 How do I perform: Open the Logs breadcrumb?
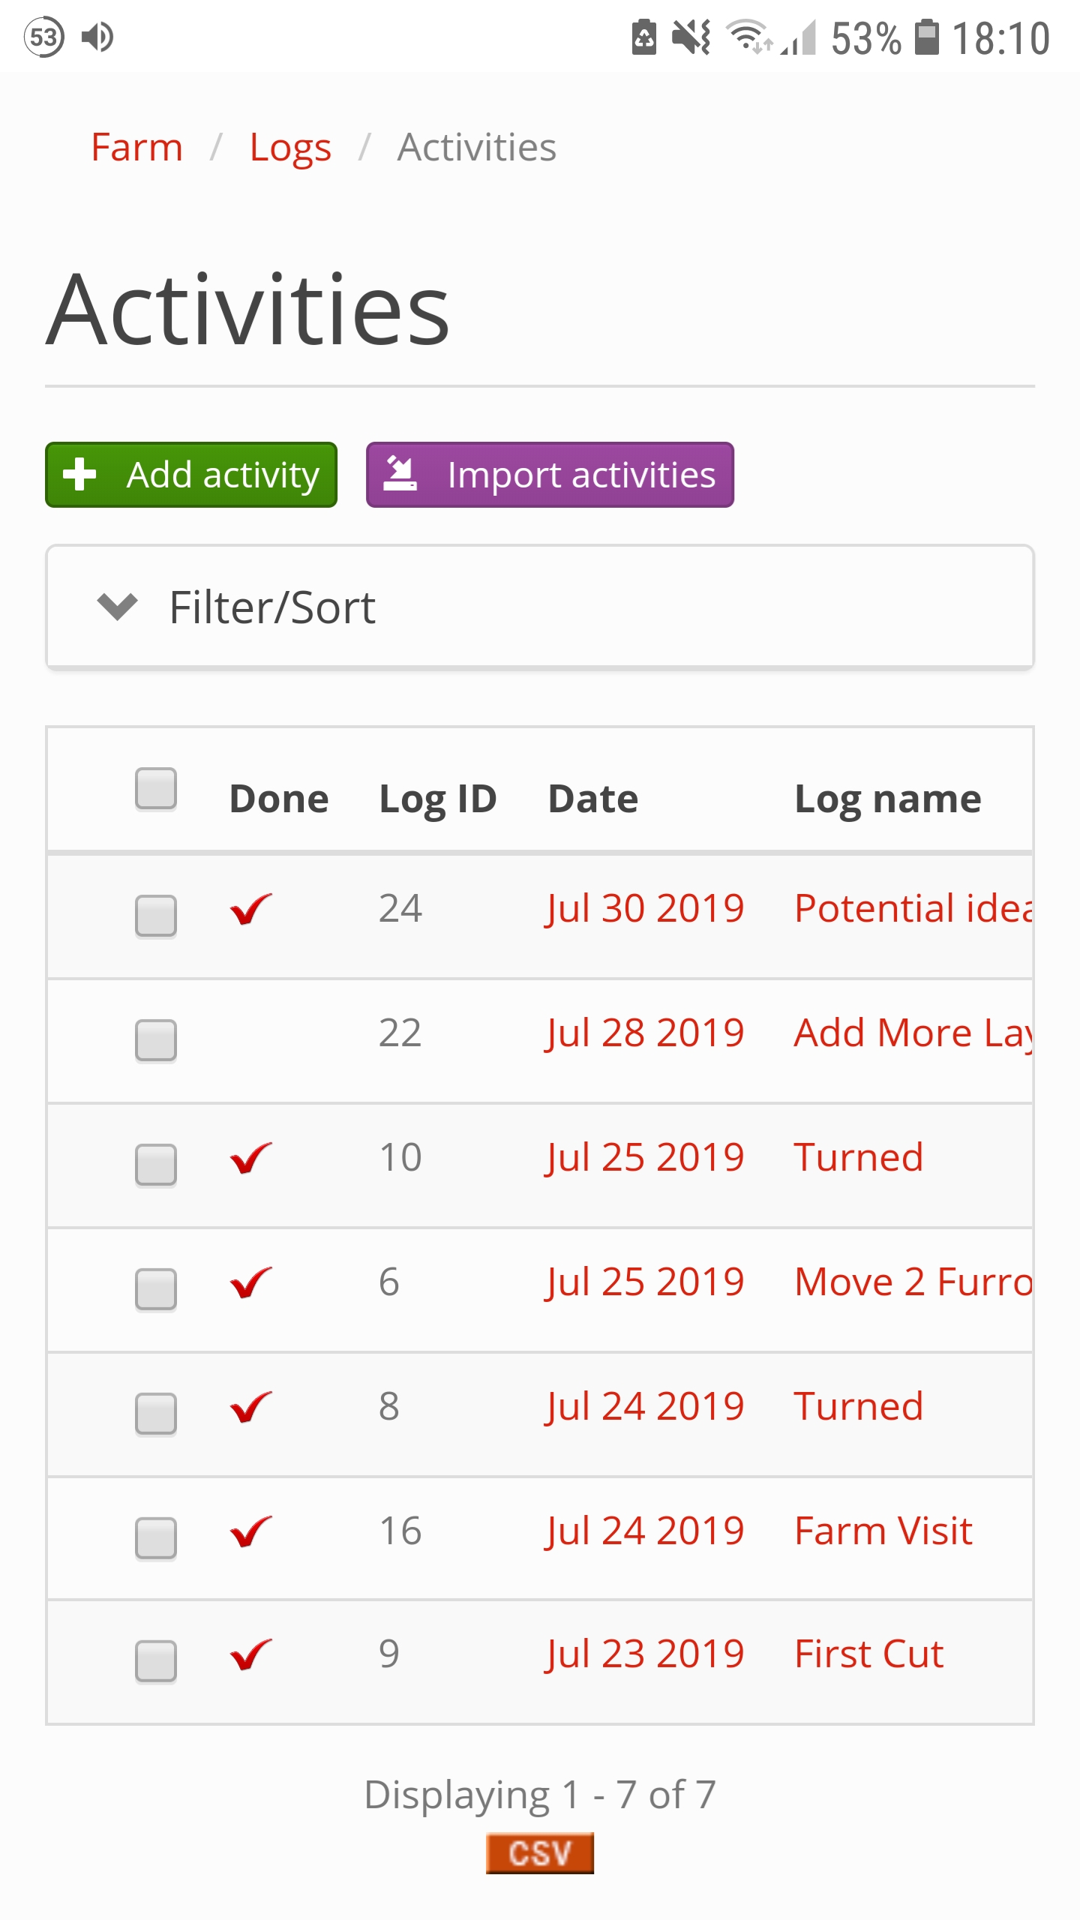point(290,147)
